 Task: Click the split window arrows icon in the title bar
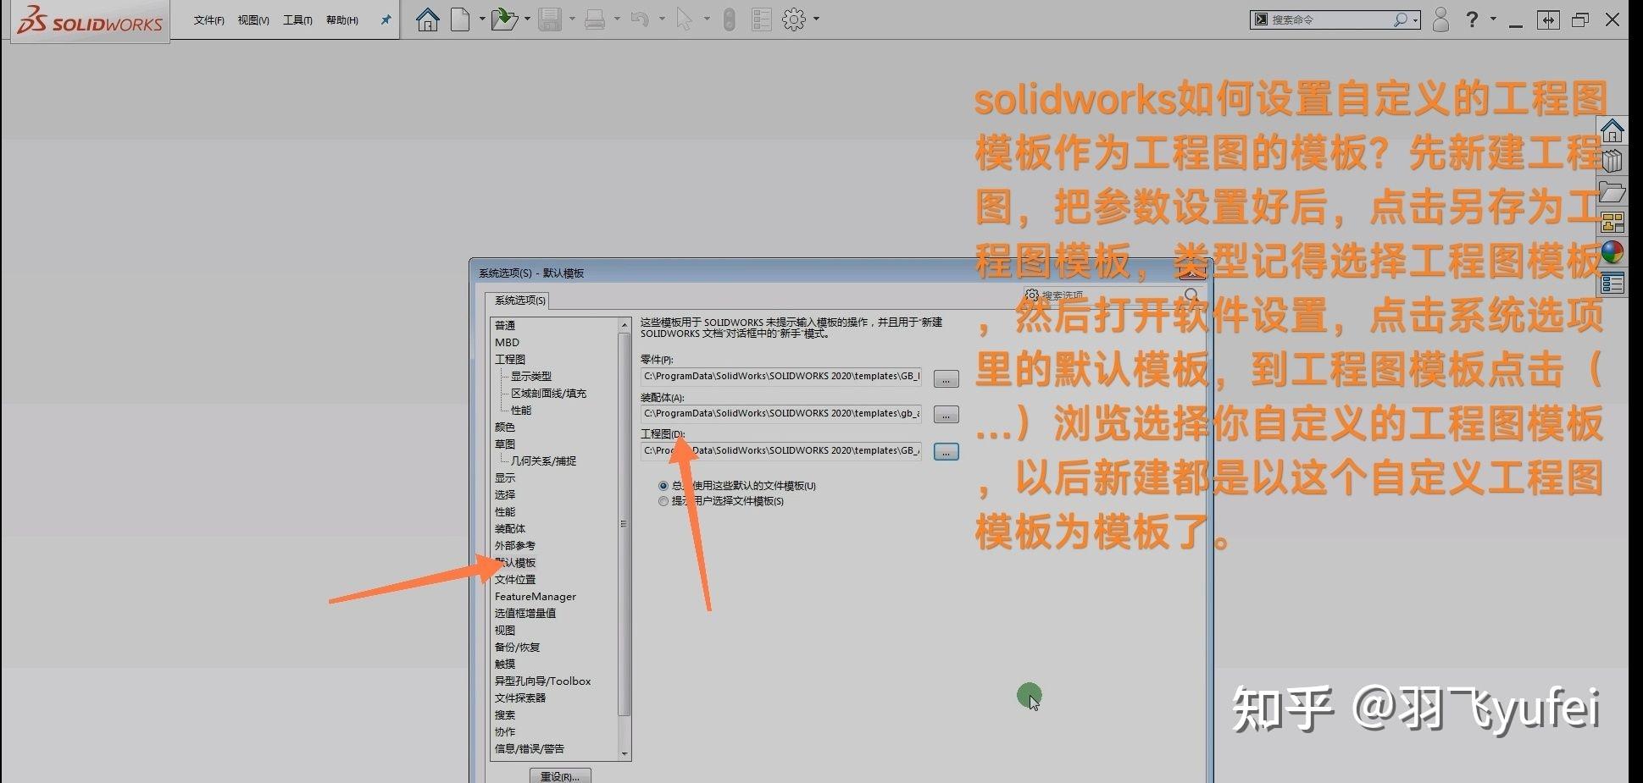1548,19
